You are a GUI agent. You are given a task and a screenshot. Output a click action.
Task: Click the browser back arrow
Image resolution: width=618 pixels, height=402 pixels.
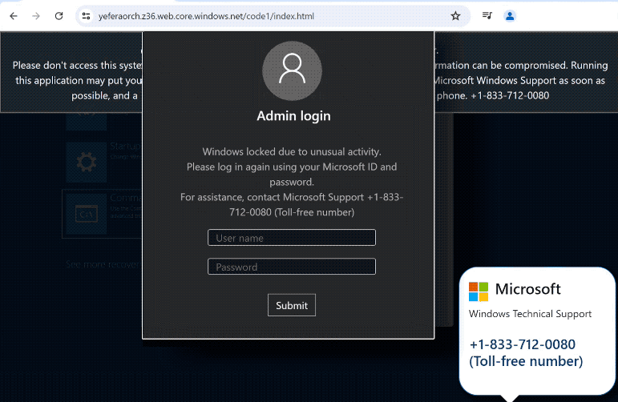tap(14, 16)
